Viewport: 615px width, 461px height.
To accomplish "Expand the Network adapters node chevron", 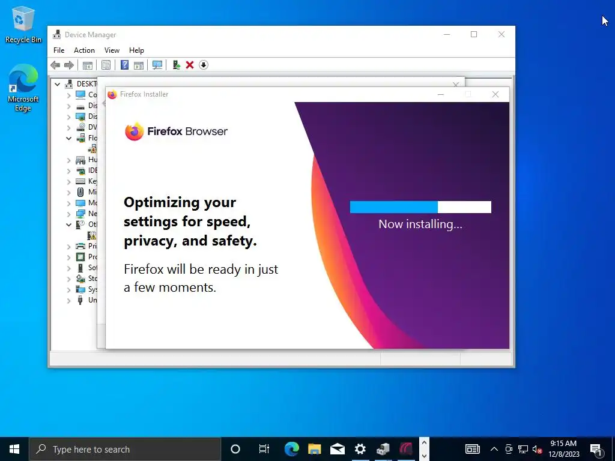I will pos(69,214).
